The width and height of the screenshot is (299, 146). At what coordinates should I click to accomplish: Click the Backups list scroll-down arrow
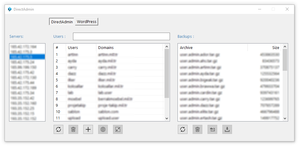[285, 118]
